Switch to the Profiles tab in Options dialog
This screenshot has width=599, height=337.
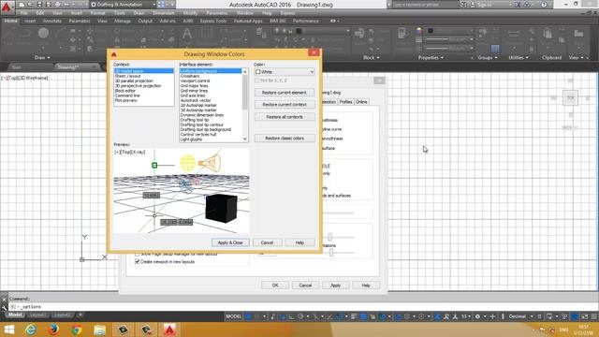click(345, 102)
